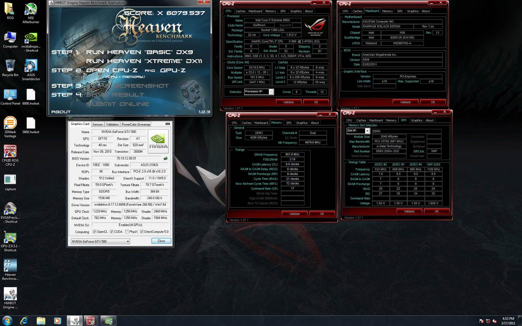The width and height of the screenshot is (522, 326).
Task: Click Run Heaven Xtreme DX11 link
Action: pyautogui.click(x=144, y=61)
